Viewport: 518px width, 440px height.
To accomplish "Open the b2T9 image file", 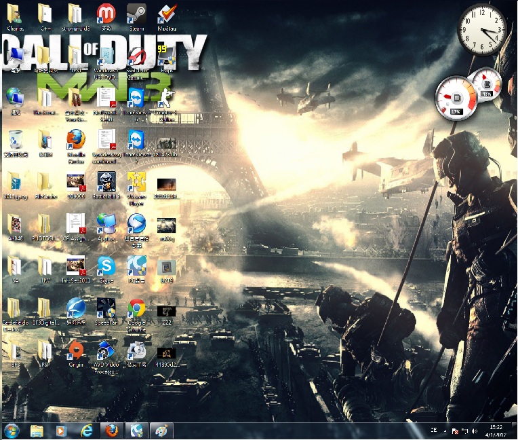I will coord(167,272).
